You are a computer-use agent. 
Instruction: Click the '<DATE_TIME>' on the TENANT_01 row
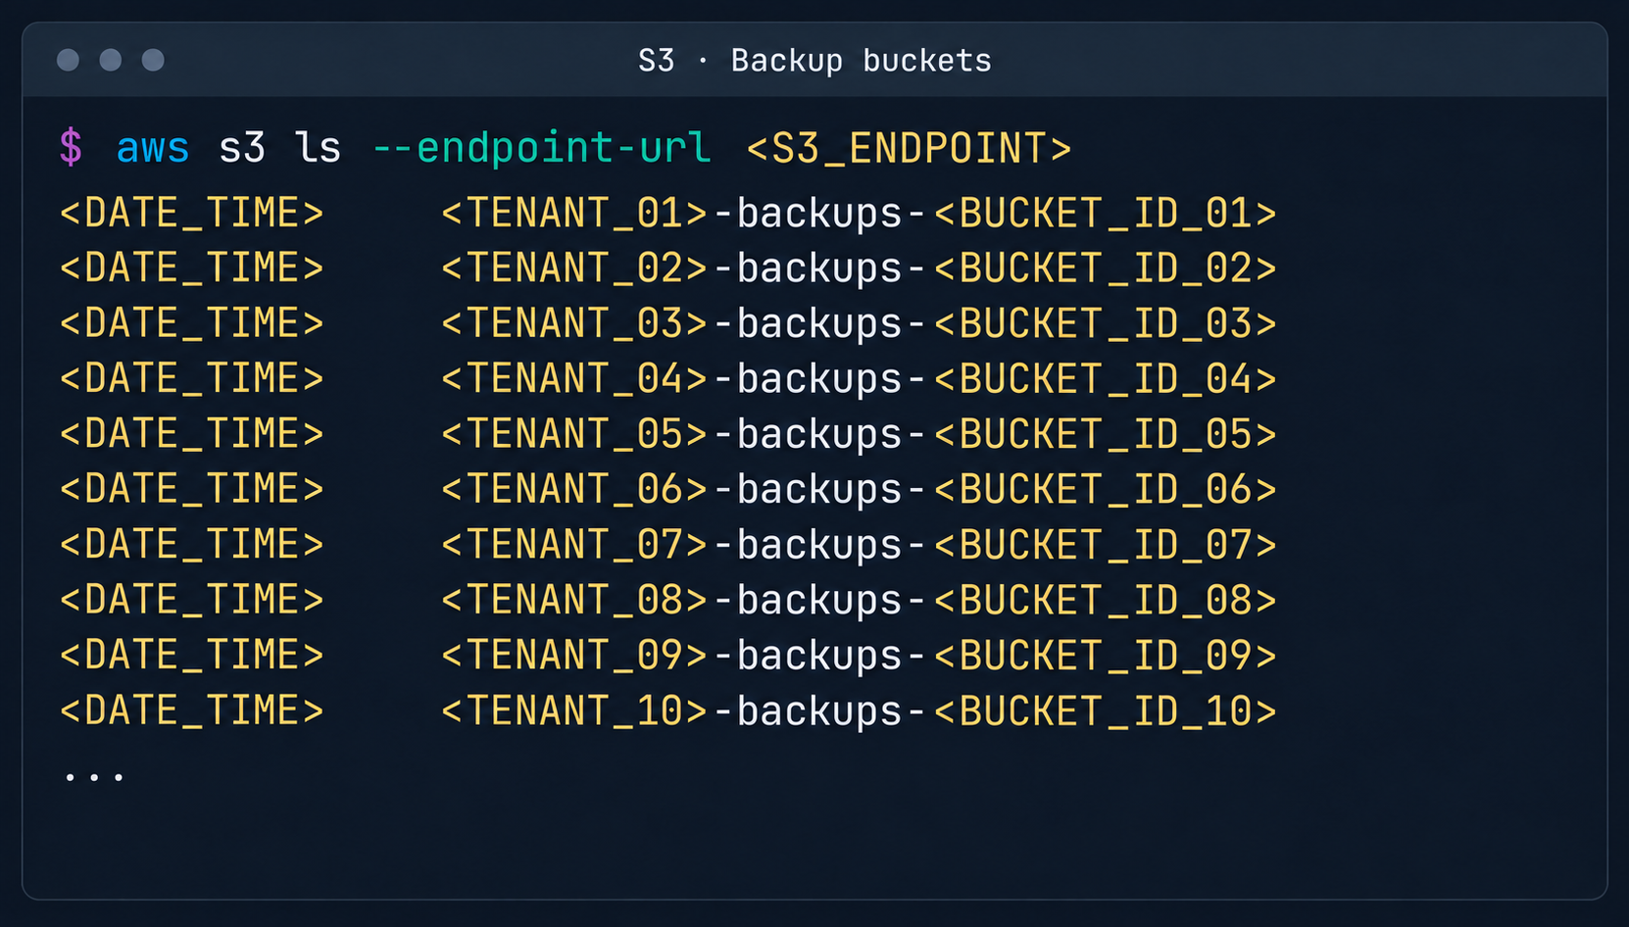(x=191, y=214)
